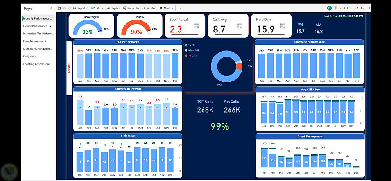
Task: Open the Monitor option
Action: (166, 8)
